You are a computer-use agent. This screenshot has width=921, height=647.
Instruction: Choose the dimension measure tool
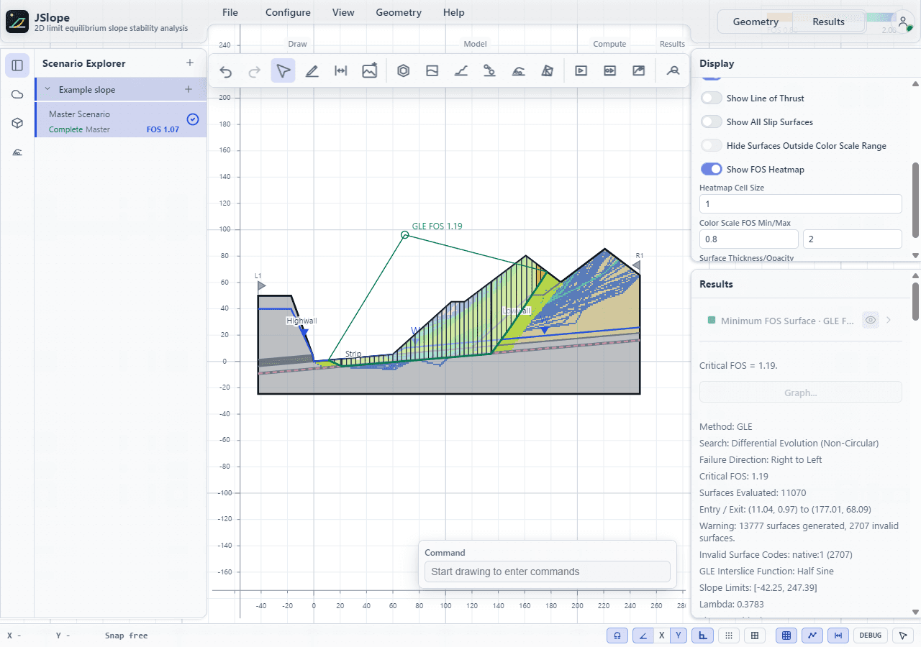click(x=341, y=71)
